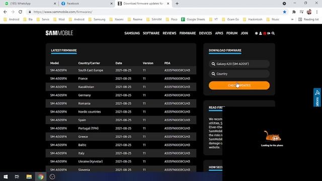
Task: Click the SamMobile logo
Action: point(59,33)
